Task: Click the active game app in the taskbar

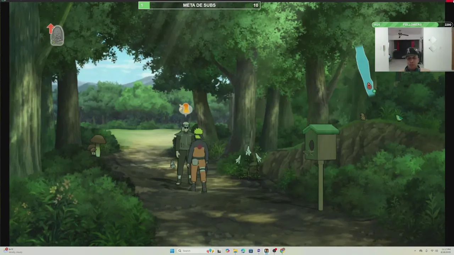Action: [x=266, y=251]
